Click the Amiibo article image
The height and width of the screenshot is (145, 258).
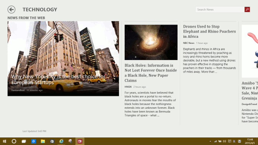[250, 51]
